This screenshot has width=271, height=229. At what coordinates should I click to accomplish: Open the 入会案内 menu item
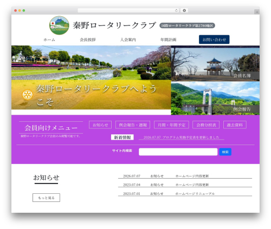[128, 40]
